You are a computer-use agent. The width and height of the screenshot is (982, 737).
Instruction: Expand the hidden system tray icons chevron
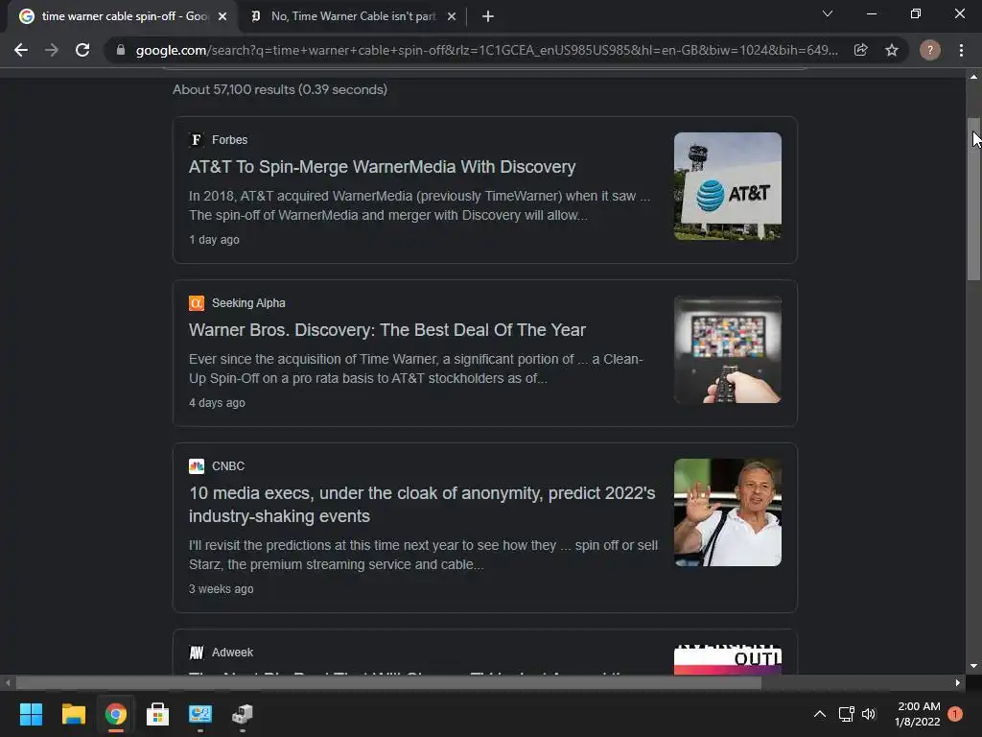(819, 714)
